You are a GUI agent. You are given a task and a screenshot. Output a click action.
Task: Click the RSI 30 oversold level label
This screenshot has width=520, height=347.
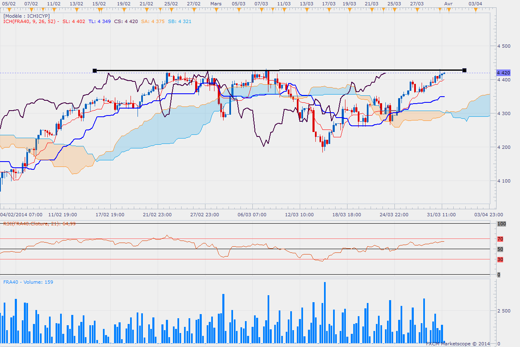click(x=500, y=259)
